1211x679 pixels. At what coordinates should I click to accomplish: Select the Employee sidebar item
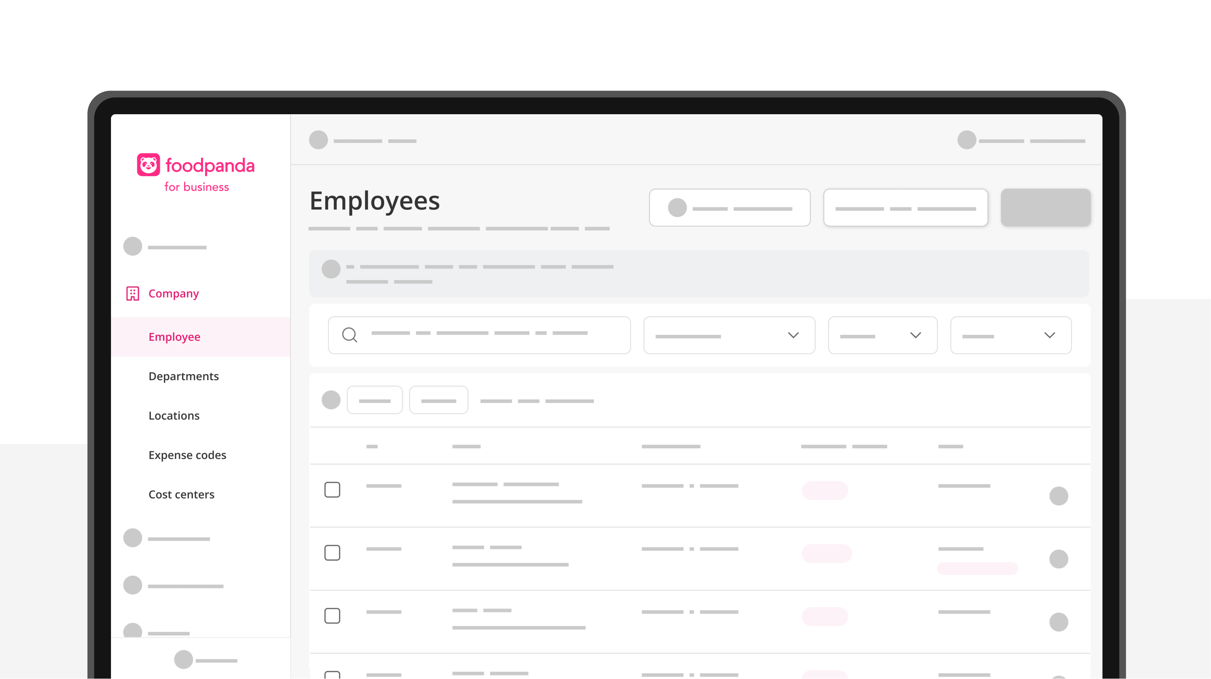pyautogui.click(x=201, y=337)
